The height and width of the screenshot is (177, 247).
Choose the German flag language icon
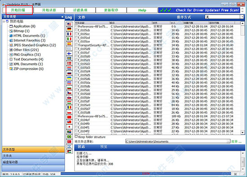69,29
